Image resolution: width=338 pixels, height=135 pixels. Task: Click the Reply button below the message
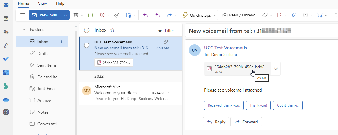(x=216, y=122)
